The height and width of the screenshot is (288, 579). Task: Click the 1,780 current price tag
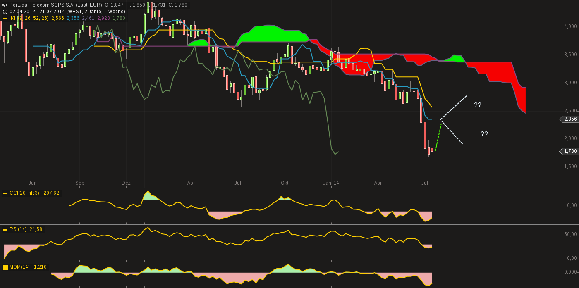click(x=569, y=152)
